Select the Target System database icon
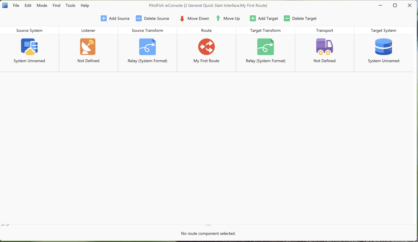 pyautogui.click(x=383, y=47)
